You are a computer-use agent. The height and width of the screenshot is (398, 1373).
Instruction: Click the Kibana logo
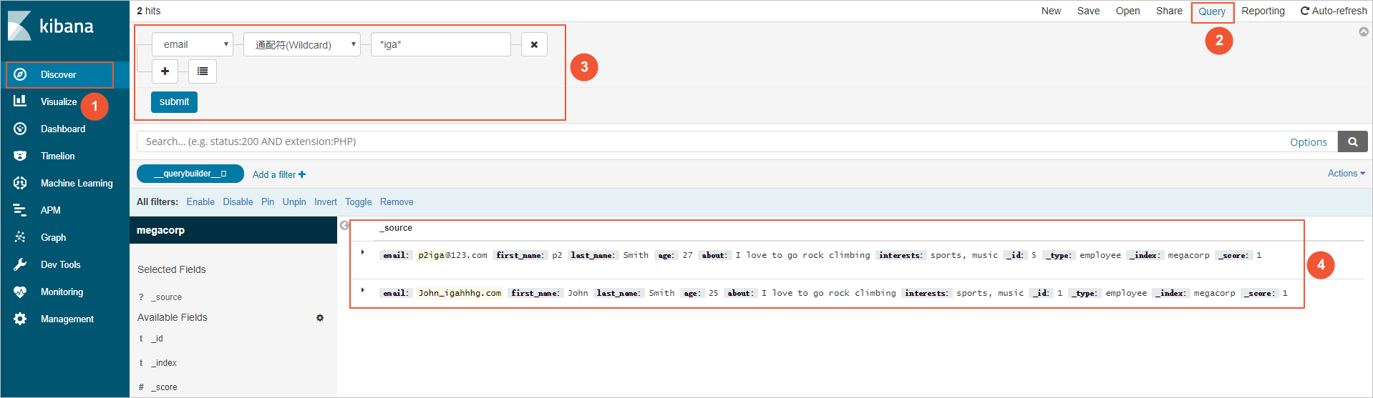pos(51,26)
